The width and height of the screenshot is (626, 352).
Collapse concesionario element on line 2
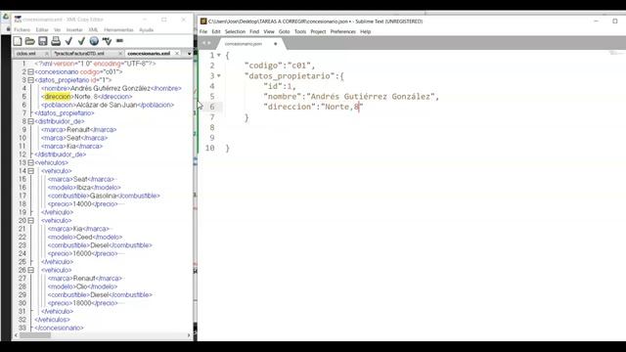tap(30, 71)
